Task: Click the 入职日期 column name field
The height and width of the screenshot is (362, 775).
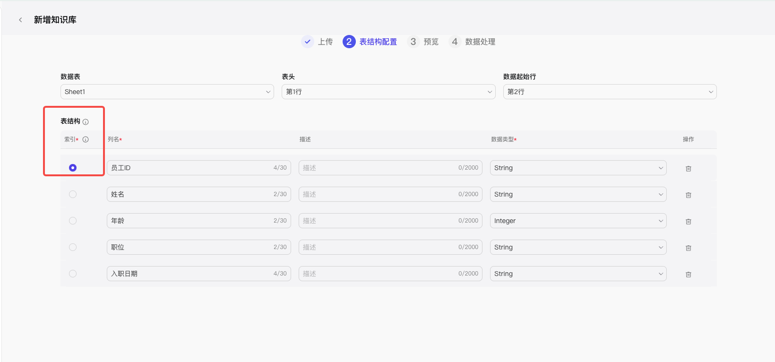Action: pos(199,274)
